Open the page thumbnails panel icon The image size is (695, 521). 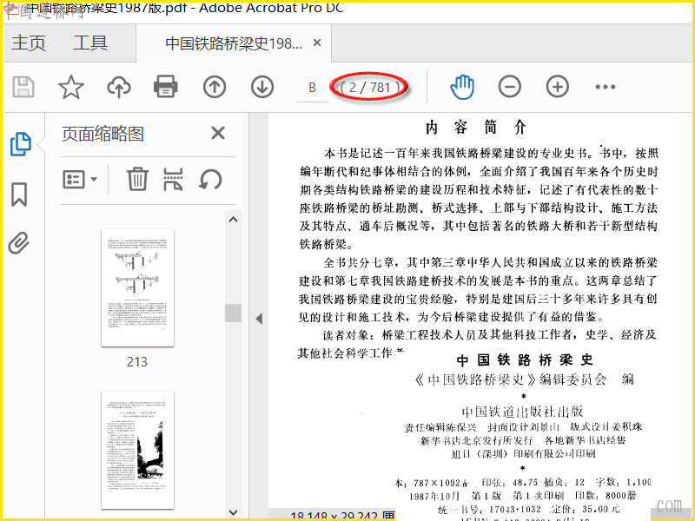pyautogui.click(x=20, y=144)
